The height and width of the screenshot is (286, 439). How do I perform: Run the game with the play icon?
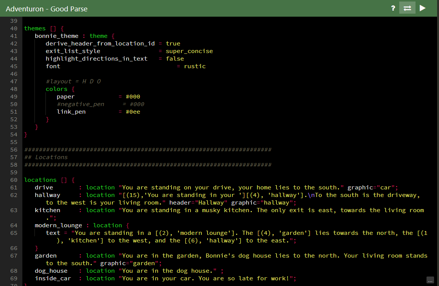click(422, 8)
